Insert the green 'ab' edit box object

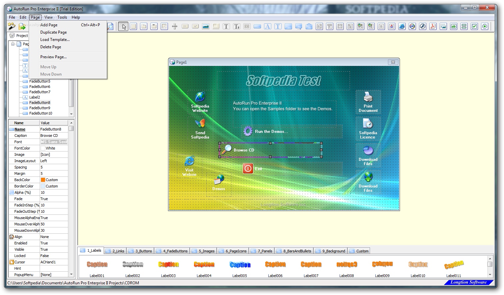click(454, 26)
